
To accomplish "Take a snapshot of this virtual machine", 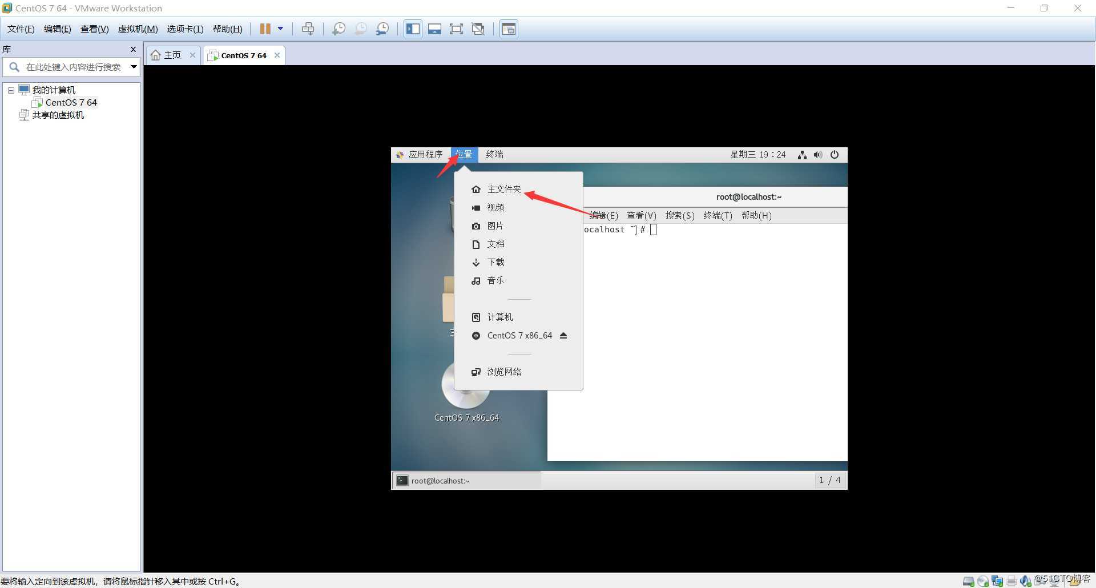I will click(339, 29).
